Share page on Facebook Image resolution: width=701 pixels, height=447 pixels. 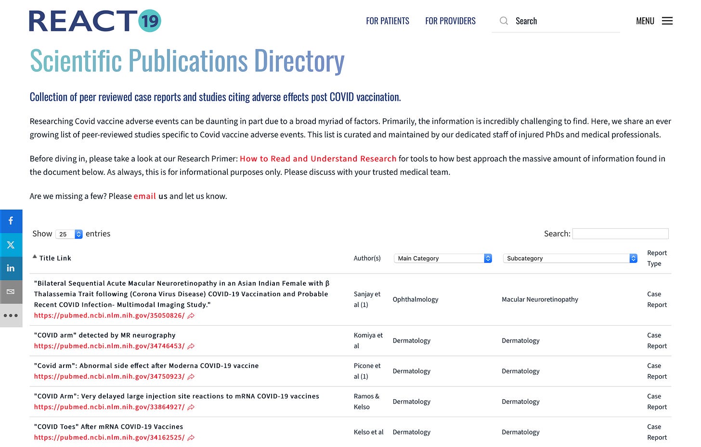coord(11,221)
